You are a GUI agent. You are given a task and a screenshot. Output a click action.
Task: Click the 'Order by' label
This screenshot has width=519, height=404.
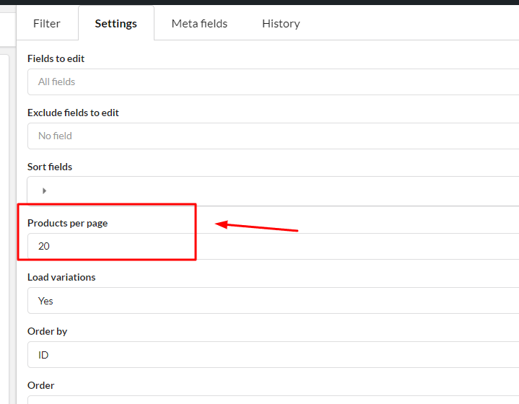(x=47, y=331)
